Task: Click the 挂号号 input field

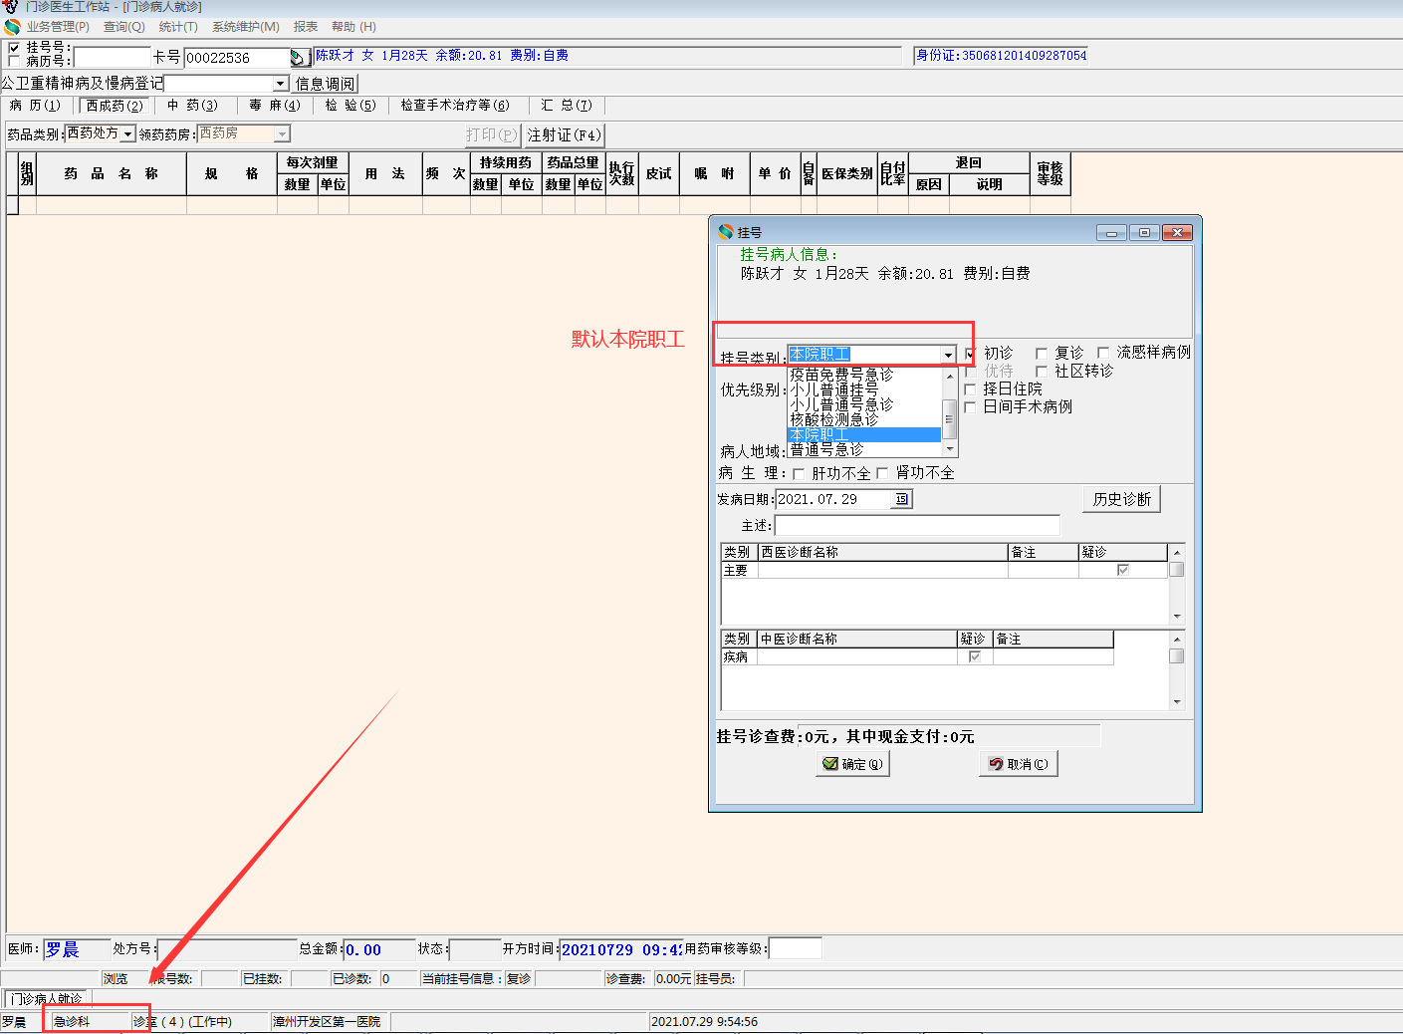Action: click(112, 58)
